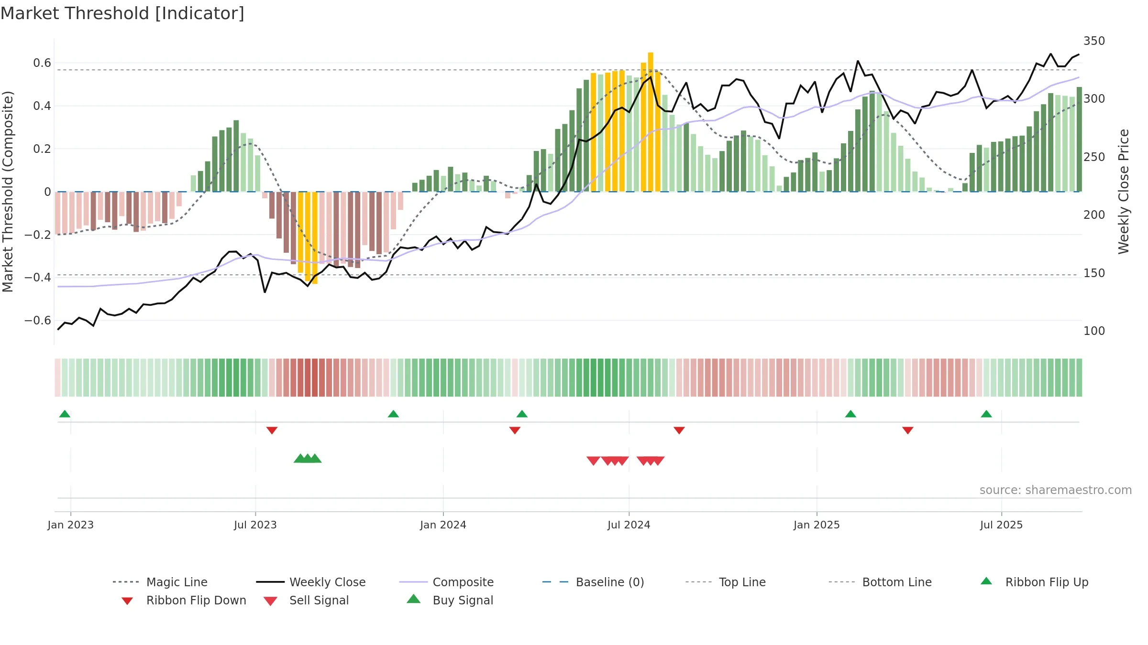Toggle the Ribbon Flip Down legend entry
Screen dimensions: 1148x645
tap(183, 600)
